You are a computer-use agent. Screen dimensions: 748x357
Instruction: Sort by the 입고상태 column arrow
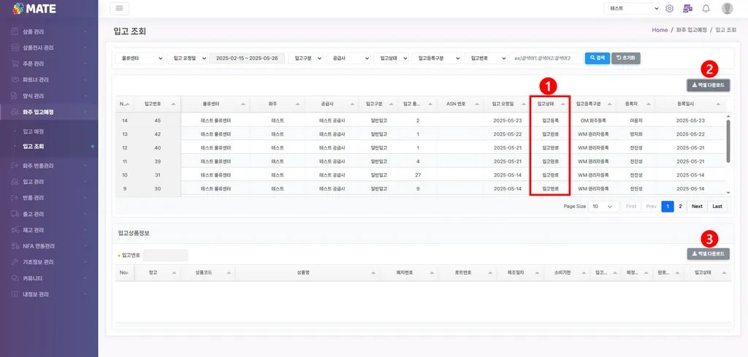(562, 104)
